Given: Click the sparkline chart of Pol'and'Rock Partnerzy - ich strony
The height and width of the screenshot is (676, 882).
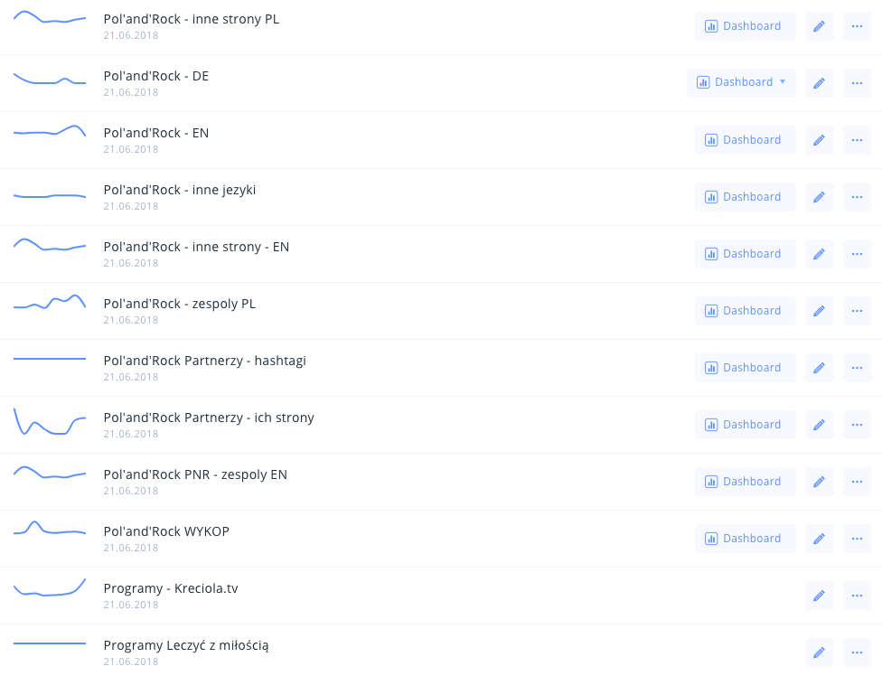Looking at the screenshot, I should pos(50,423).
